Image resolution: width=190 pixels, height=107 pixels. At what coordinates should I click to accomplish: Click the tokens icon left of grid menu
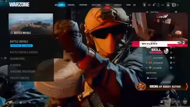(x=144, y=5)
